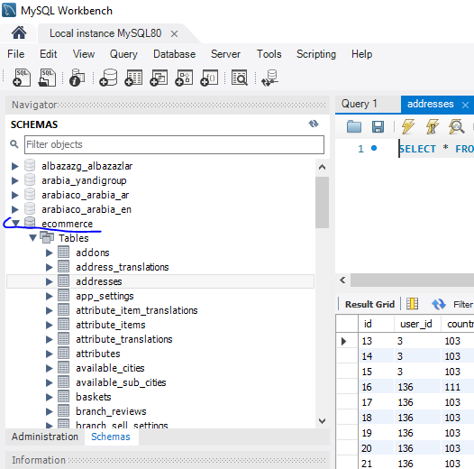Click the home screen icon

click(19, 32)
